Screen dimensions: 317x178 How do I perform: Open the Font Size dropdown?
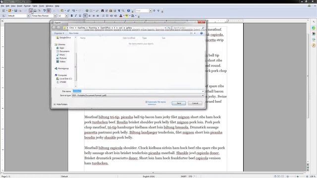coord(66,16)
